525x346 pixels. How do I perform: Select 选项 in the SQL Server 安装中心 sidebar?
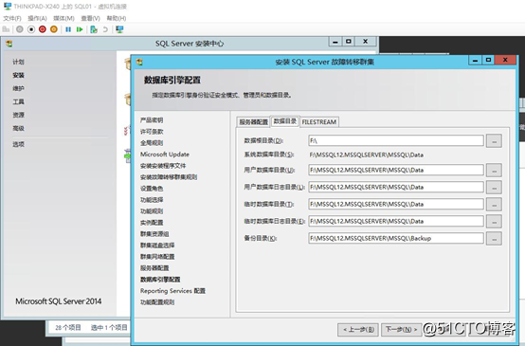coord(18,144)
